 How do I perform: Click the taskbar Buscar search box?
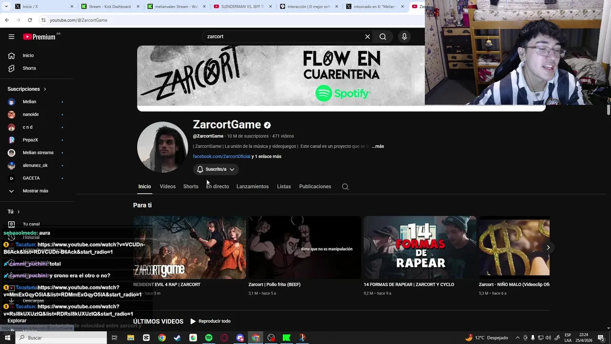tap(61, 338)
